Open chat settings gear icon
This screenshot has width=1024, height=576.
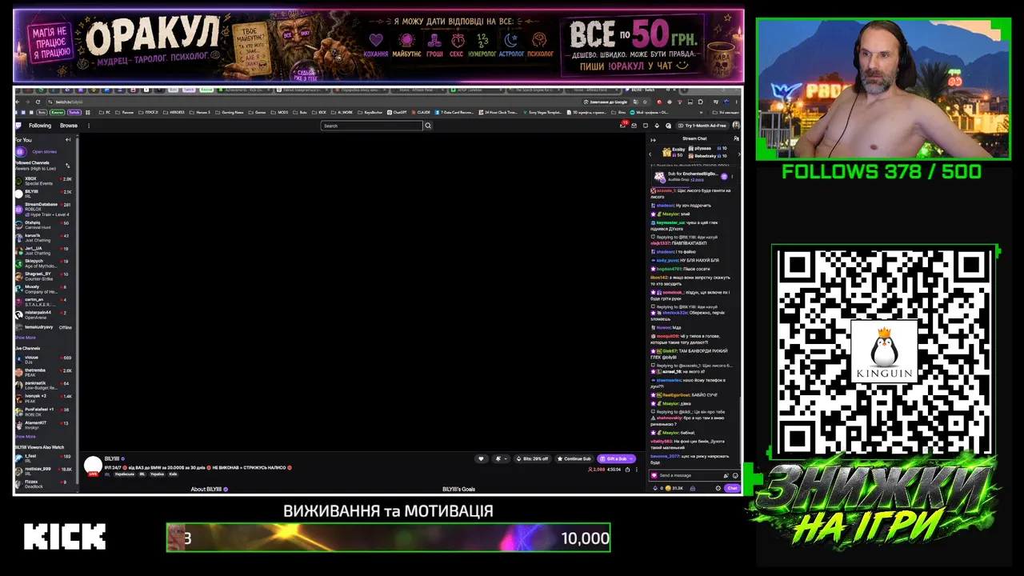(x=718, y=488)
